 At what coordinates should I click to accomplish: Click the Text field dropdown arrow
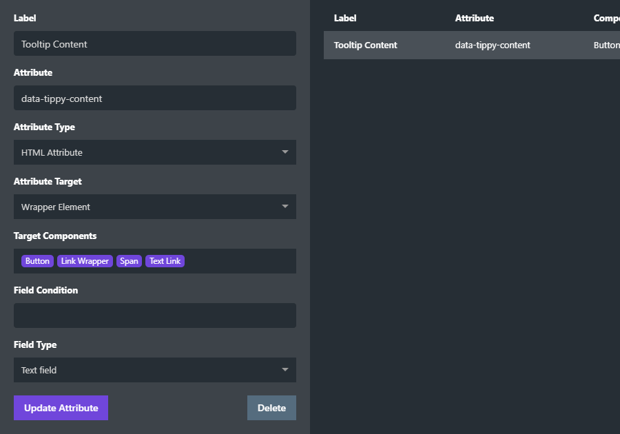click(285, 369)
